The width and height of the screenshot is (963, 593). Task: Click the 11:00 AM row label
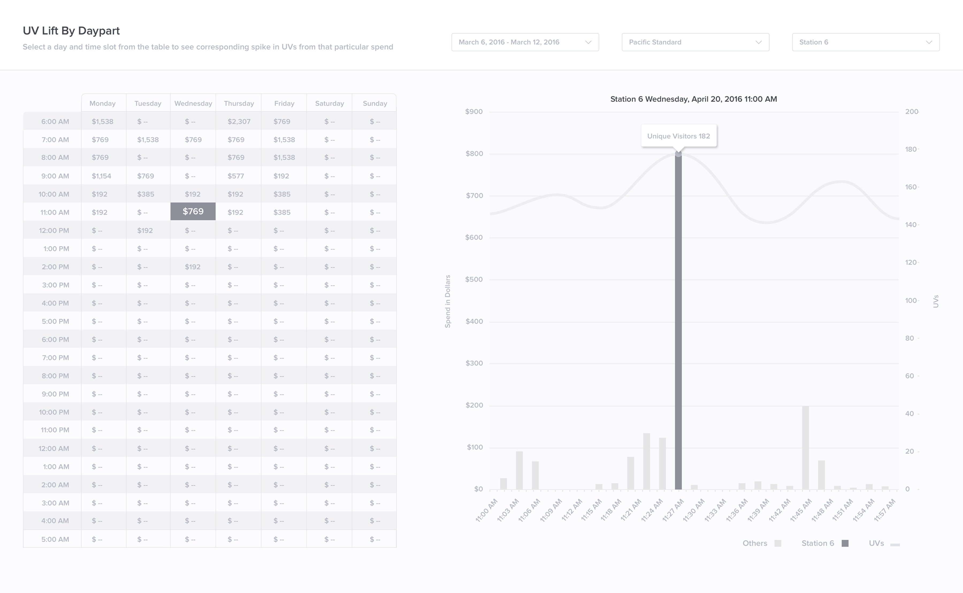click(x=55, y=212)
